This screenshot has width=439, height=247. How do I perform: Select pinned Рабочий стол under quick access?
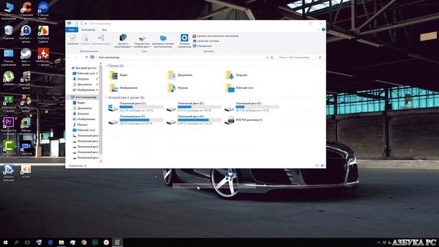tap(85, 73)
